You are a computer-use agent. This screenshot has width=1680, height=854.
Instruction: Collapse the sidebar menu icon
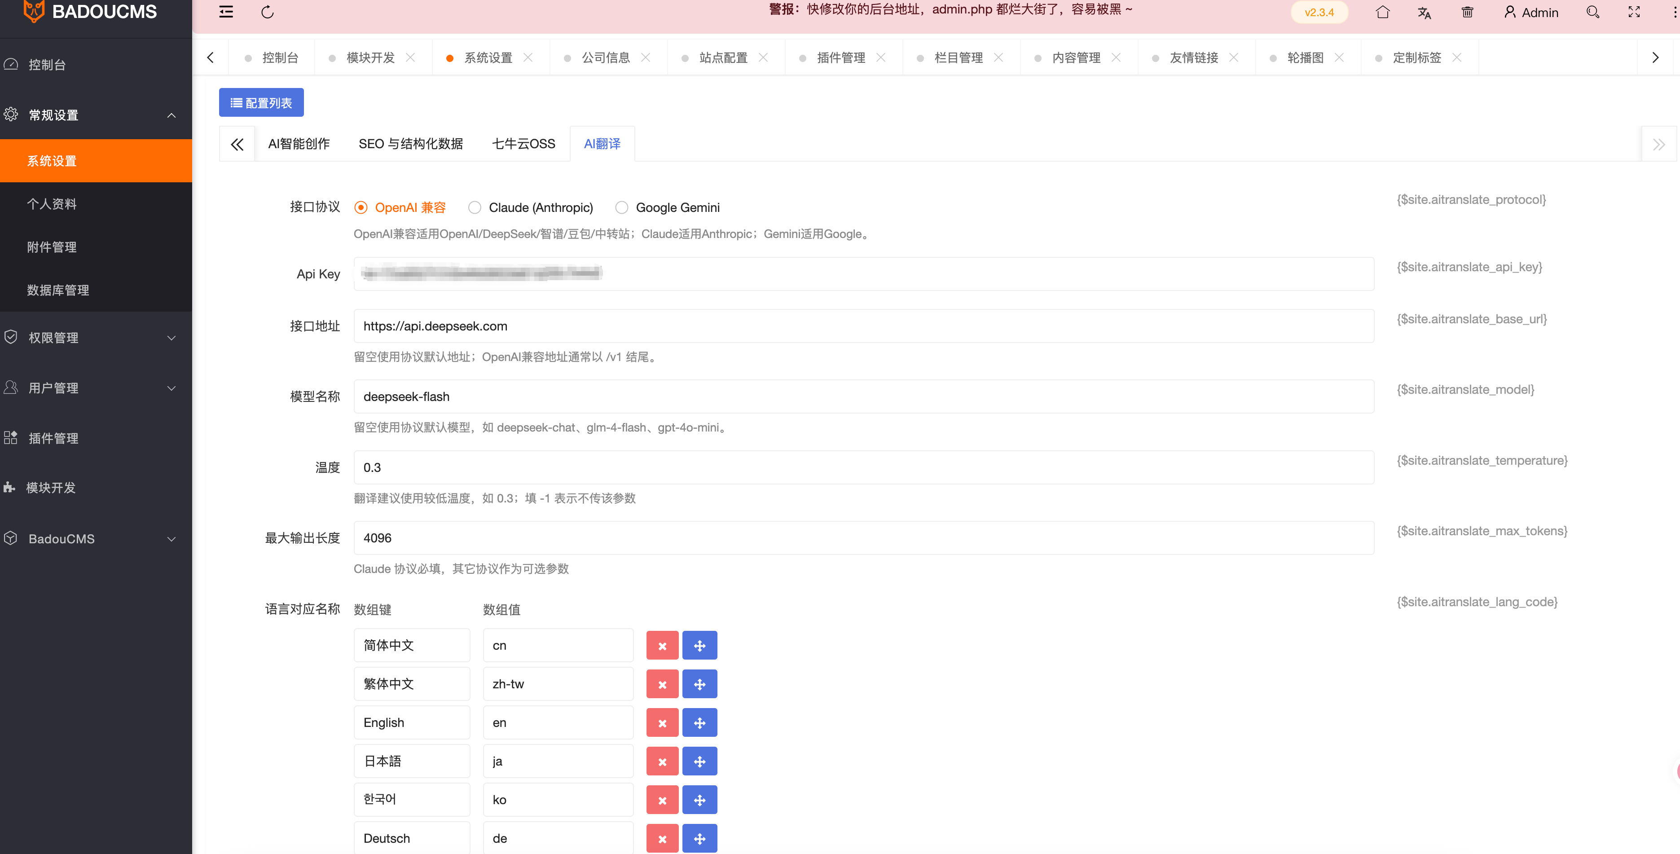[x=226, y=12]
